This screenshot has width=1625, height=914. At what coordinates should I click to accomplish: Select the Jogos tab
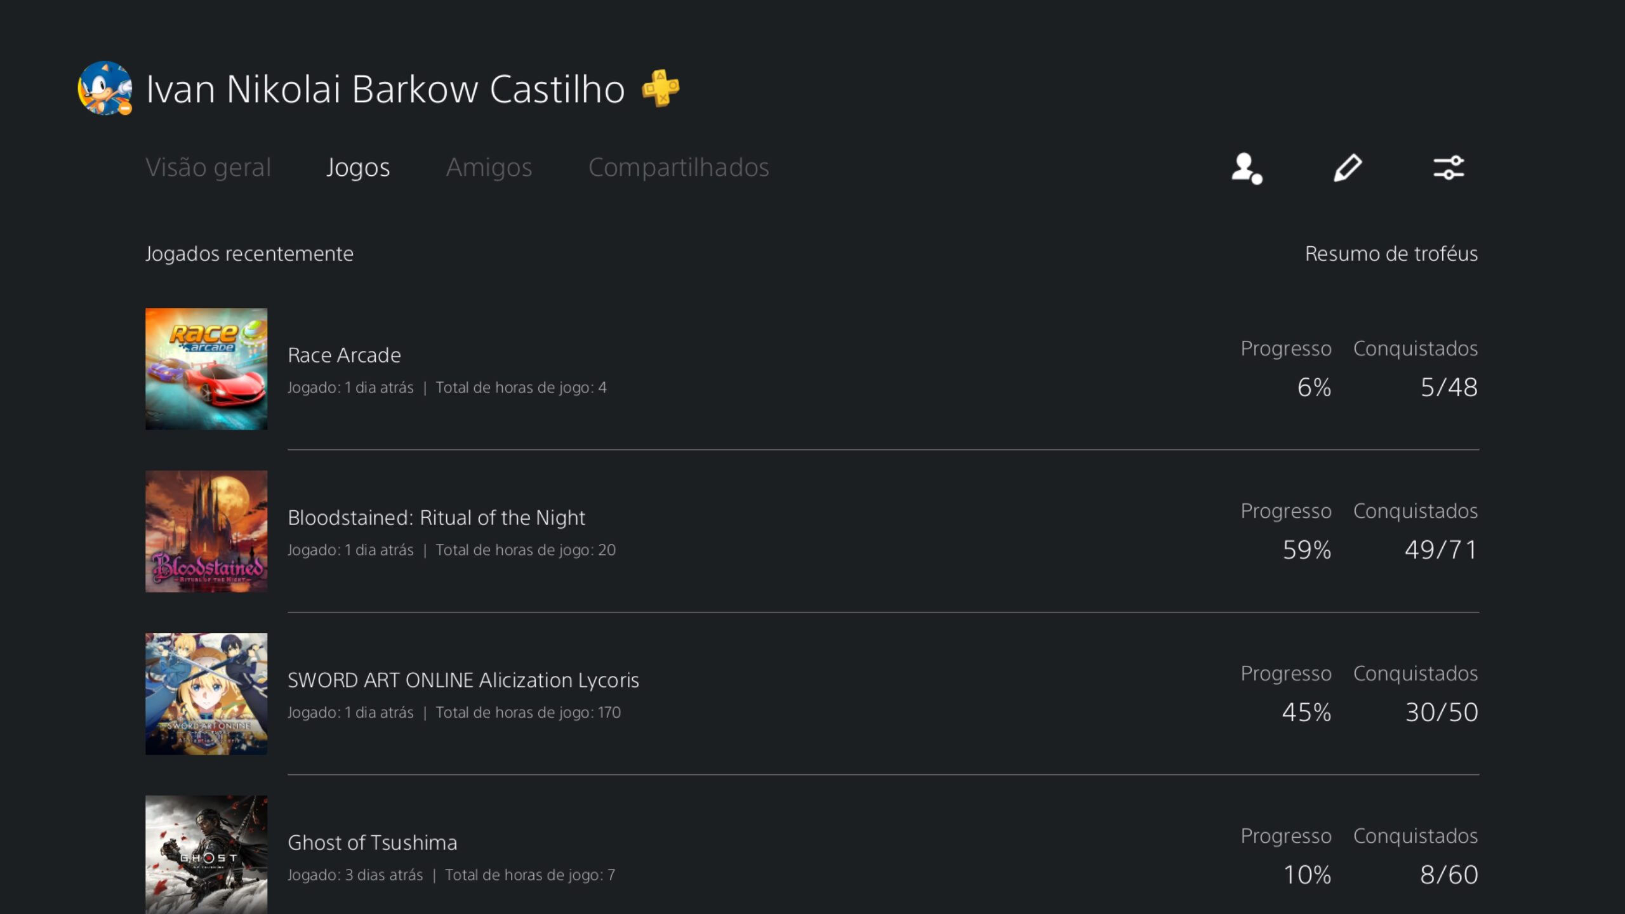tap(358, 168)
